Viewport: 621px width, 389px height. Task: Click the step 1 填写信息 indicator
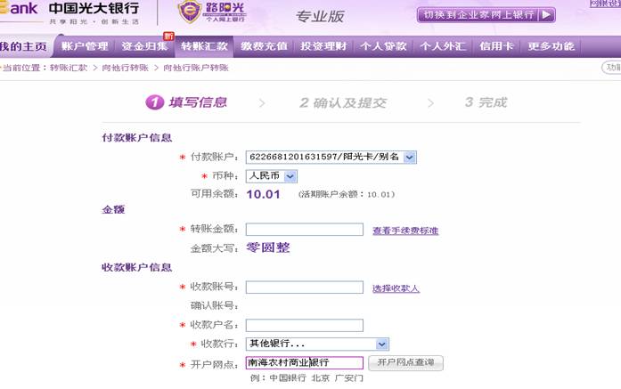click(x=187, y=102)
